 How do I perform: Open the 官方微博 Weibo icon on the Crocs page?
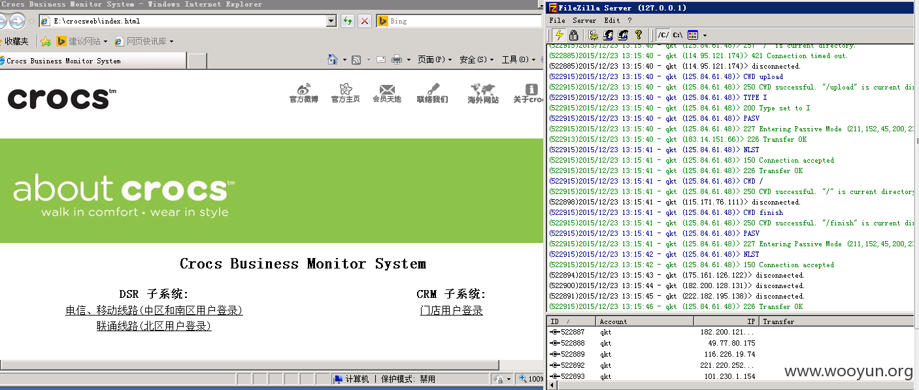click(x=304, y=93)
